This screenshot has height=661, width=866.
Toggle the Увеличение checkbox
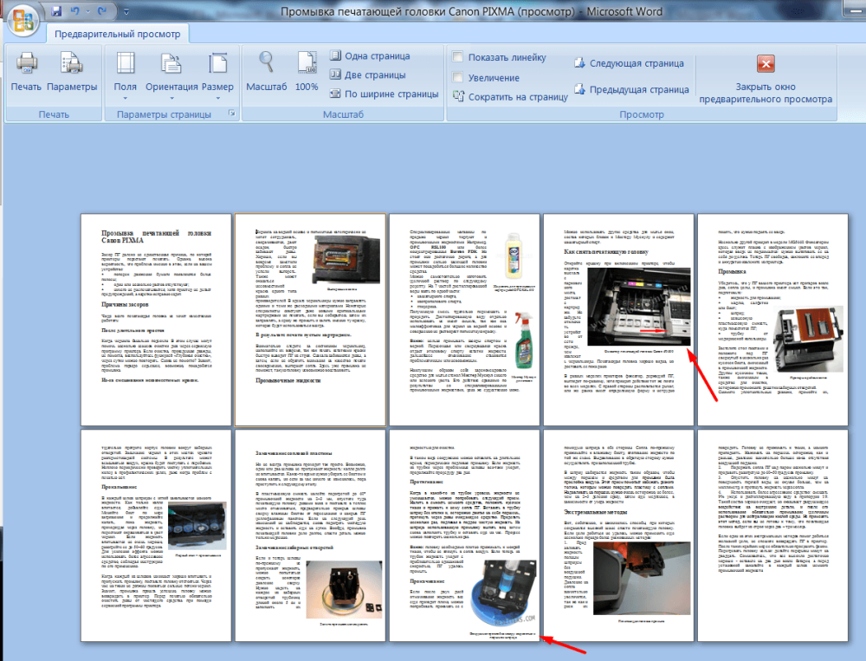point(458,77)
